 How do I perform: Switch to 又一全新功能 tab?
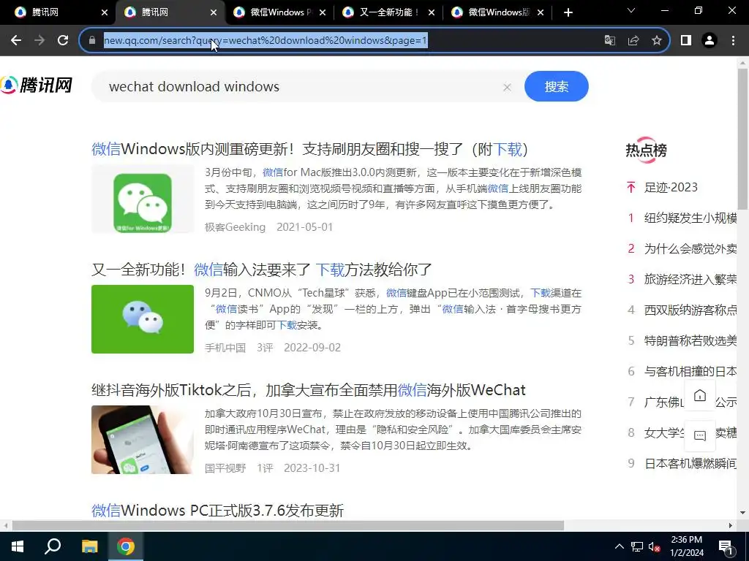point(388,12)
